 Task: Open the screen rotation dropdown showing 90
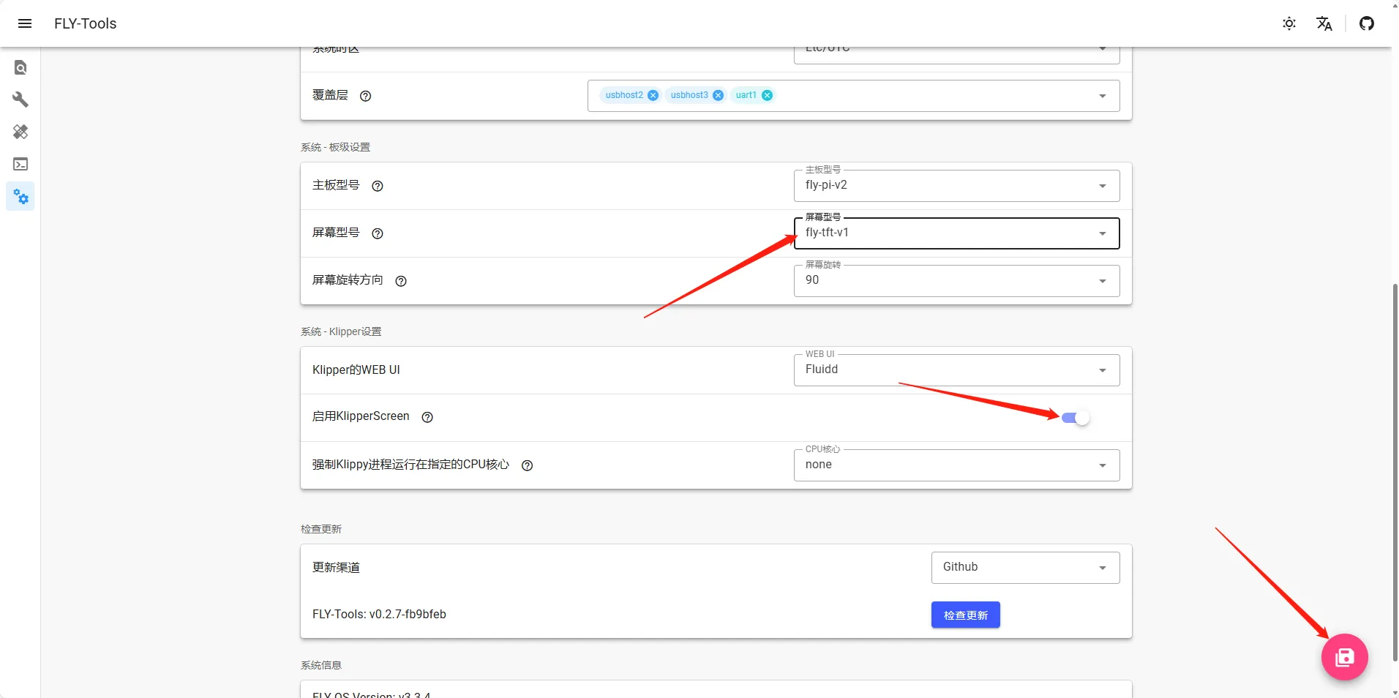tap(956, 281)
